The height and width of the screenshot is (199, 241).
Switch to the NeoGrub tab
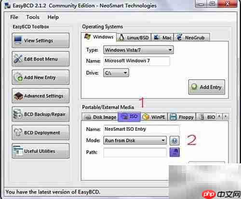(191, 38)
